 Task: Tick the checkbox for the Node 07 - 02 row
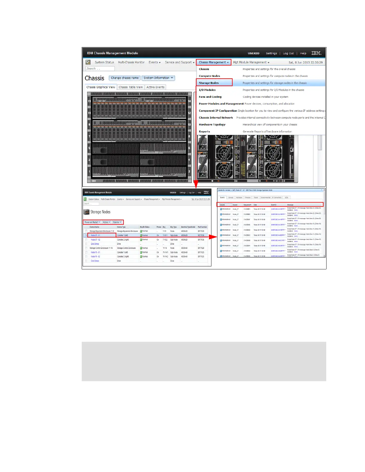click(x=86, y=240)
